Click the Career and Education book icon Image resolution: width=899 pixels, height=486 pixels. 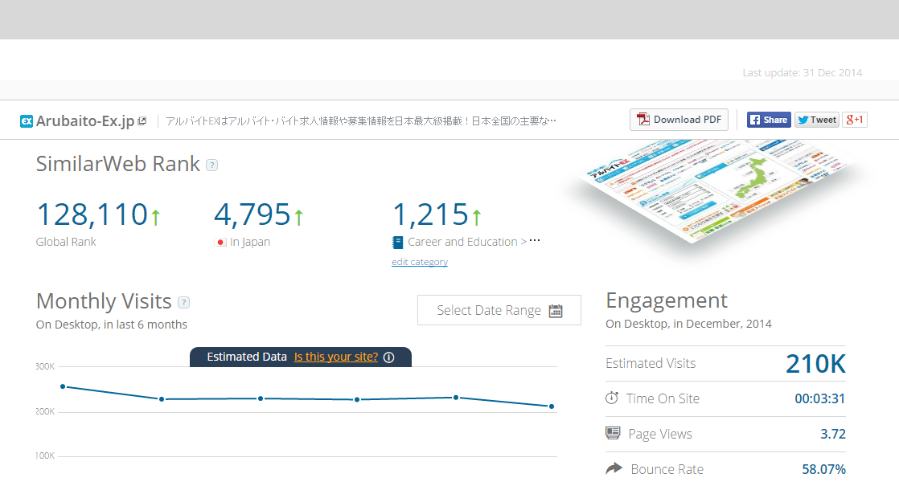pyautogui.click(x=397, y=243)
